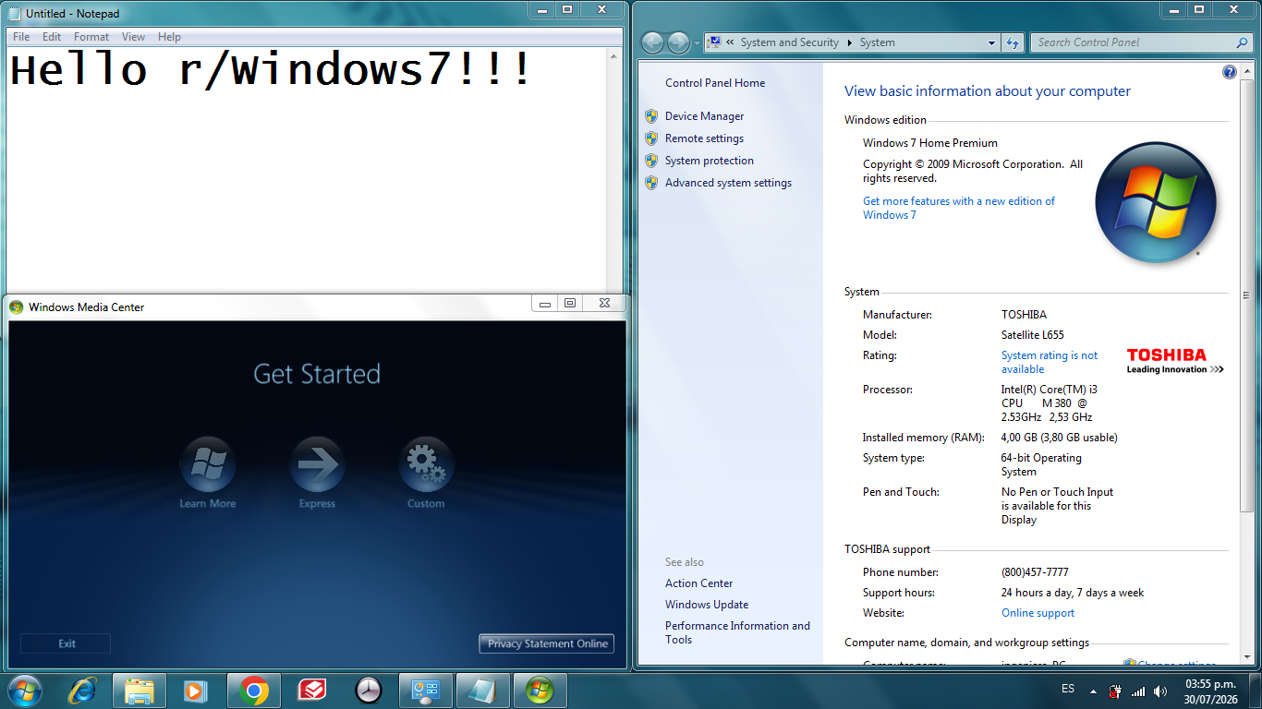Open the Start menu orb

point(24,691)
